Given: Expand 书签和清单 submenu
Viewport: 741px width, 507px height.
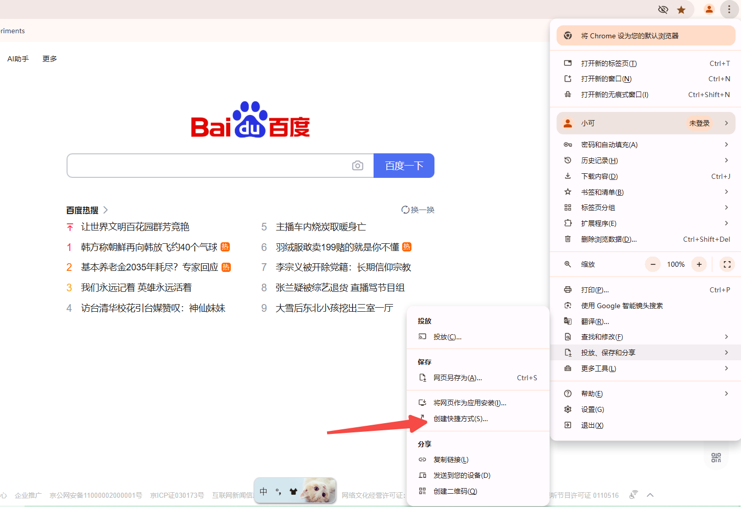Looking at the screenshot, I should click(646, 192).
